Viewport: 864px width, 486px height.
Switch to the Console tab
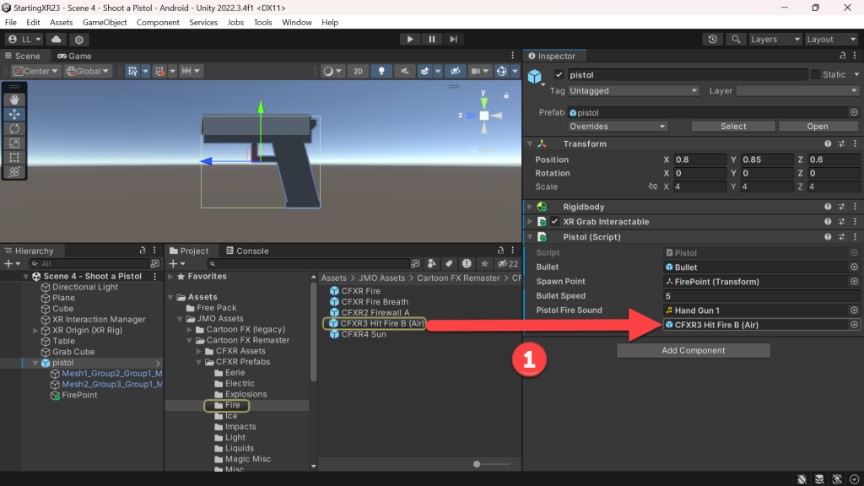(x=247, y=251)
